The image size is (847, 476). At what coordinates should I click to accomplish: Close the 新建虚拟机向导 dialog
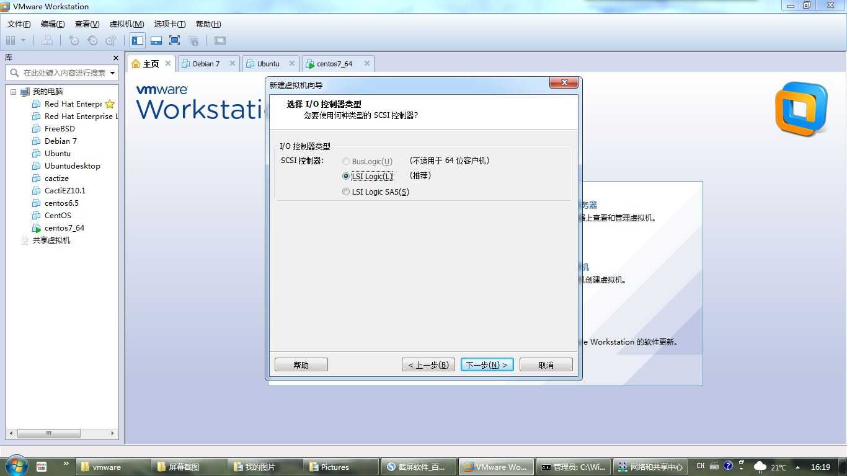click(564, 83)
